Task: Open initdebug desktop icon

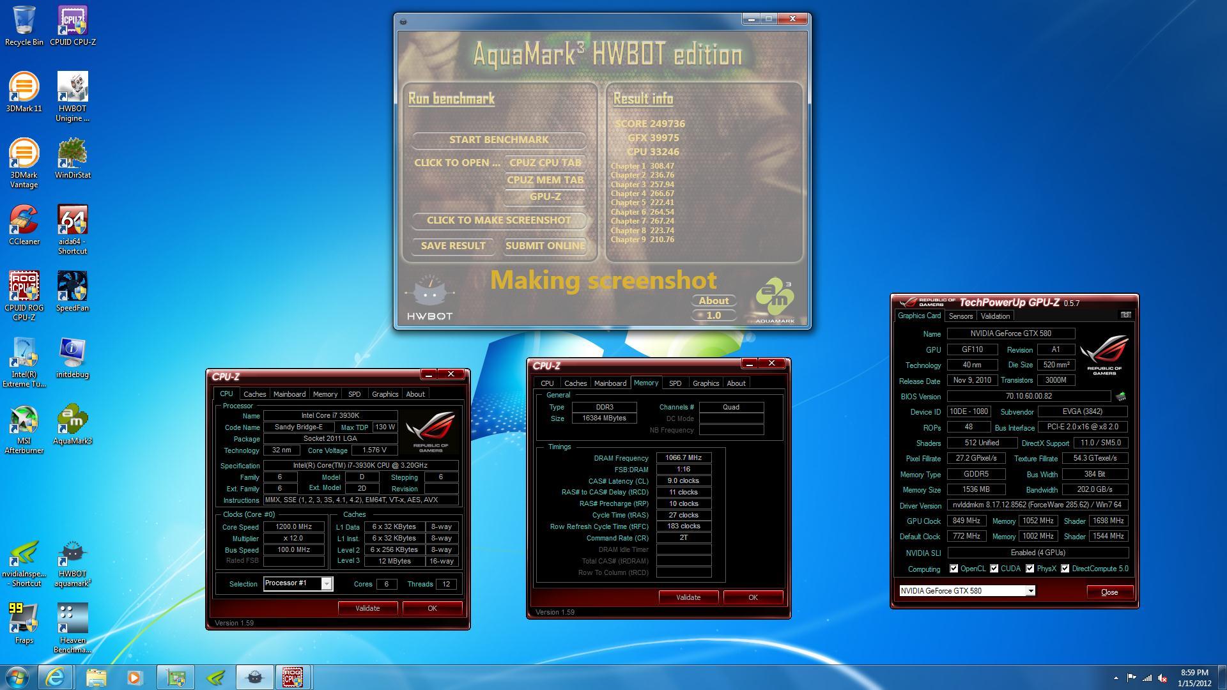Action: coord(73,358)
